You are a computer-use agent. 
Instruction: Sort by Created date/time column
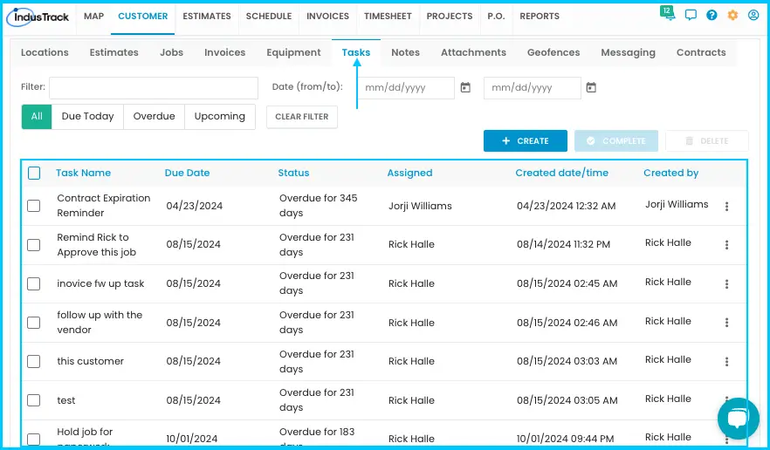coord(562,173)
